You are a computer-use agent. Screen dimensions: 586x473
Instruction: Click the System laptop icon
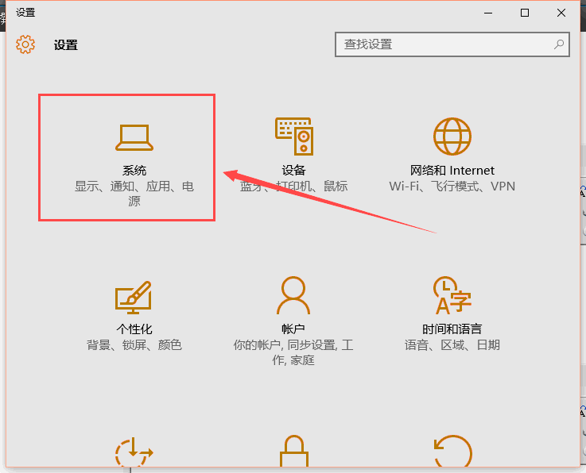coord(134,137)
